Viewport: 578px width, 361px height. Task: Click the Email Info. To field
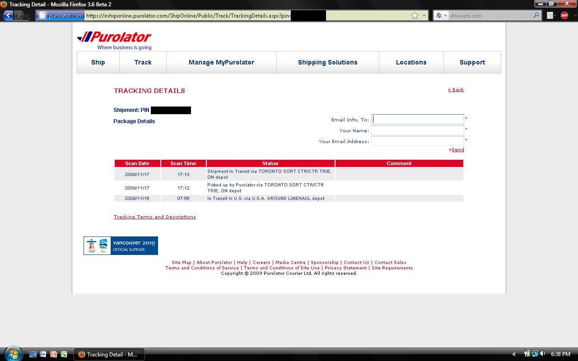tap(417, 119)
